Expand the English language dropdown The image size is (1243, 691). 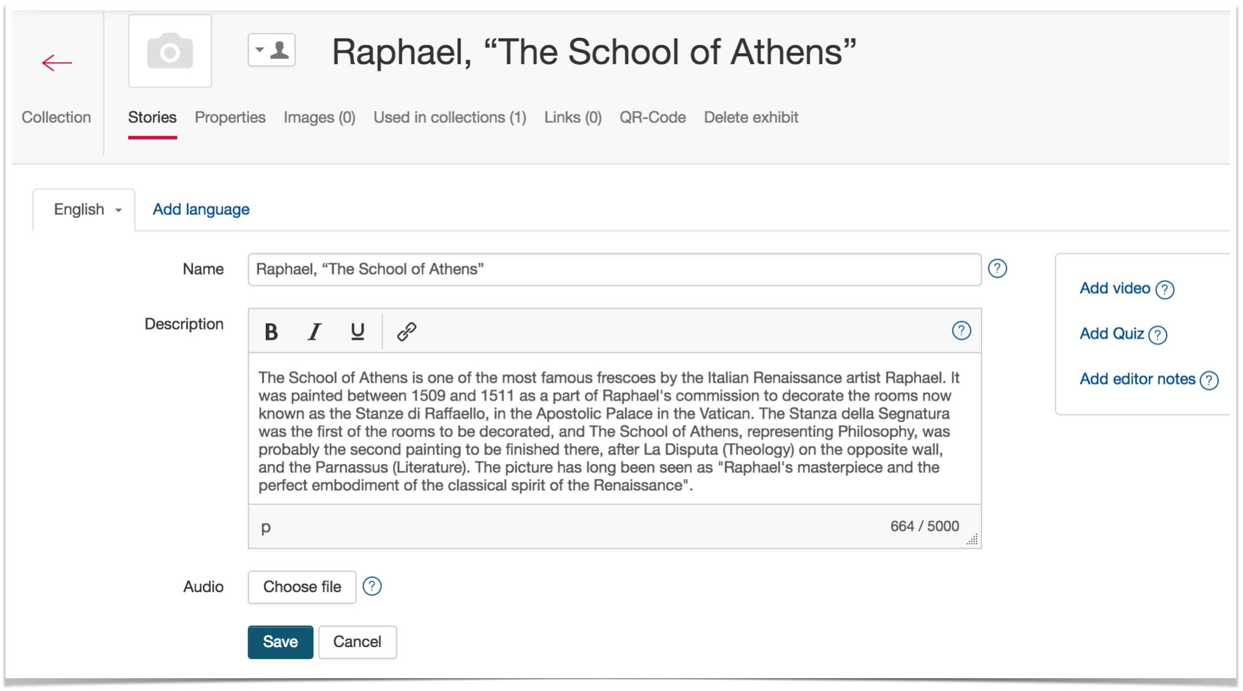[87, 209]
